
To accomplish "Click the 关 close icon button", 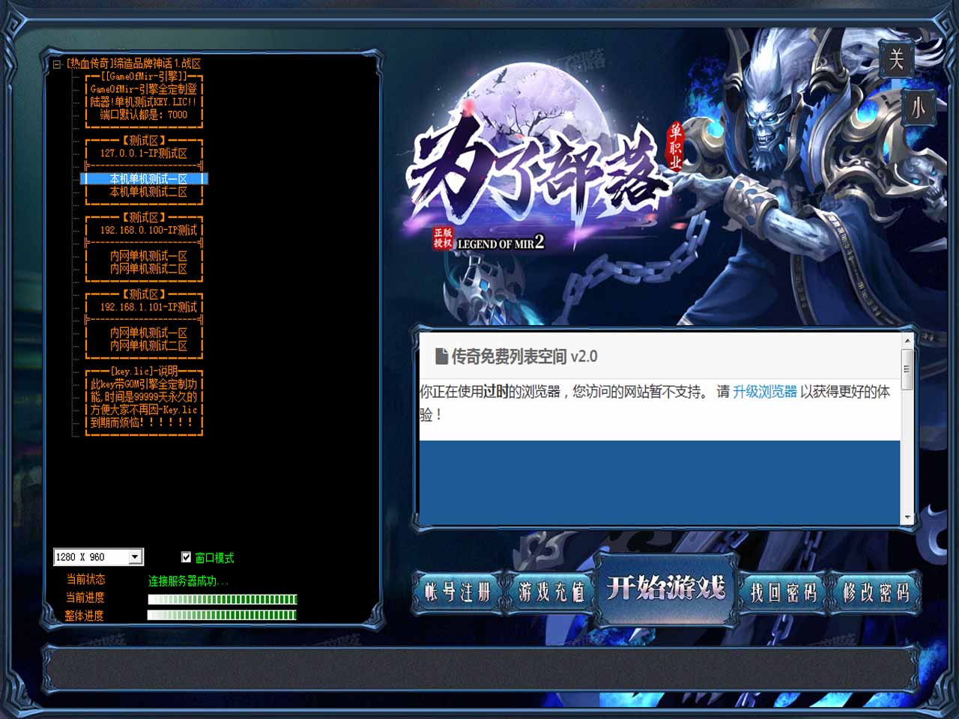I will pos(896,59).
